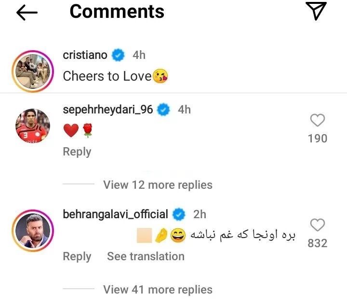Click cristiano's verified badge
The width and height of the screenshot is (347, 308).
118,55
